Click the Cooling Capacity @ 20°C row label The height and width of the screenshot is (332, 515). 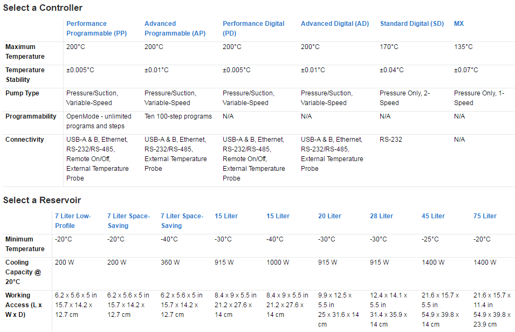[x=23, y=272]
